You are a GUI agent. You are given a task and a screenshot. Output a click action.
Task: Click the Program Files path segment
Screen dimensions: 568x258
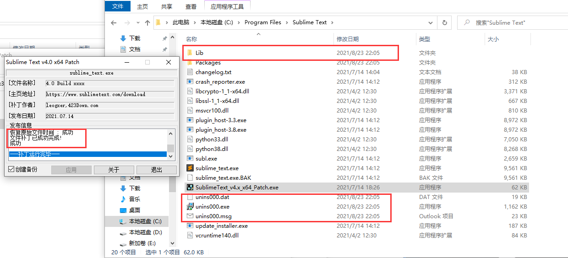263,22
